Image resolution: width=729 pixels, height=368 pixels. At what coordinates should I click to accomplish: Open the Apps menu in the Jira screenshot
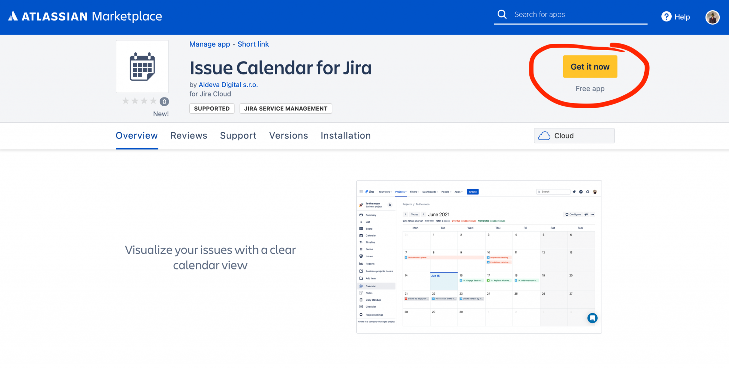tap(458, 192)
